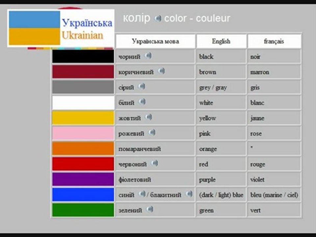Select the word 'помаранчевий'
Viewport: 316px width, 237px height.
[140, 149]
